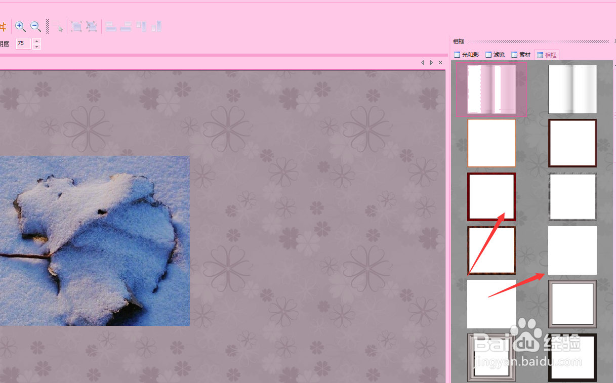Click the align top toolbar icon
The width and height of the screenshot is (616, 383).
tap(141, 27)
